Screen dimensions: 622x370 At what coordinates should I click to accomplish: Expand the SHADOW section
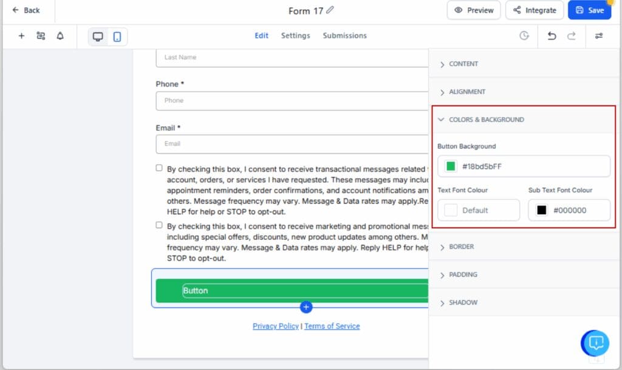(x=463, y=303)
